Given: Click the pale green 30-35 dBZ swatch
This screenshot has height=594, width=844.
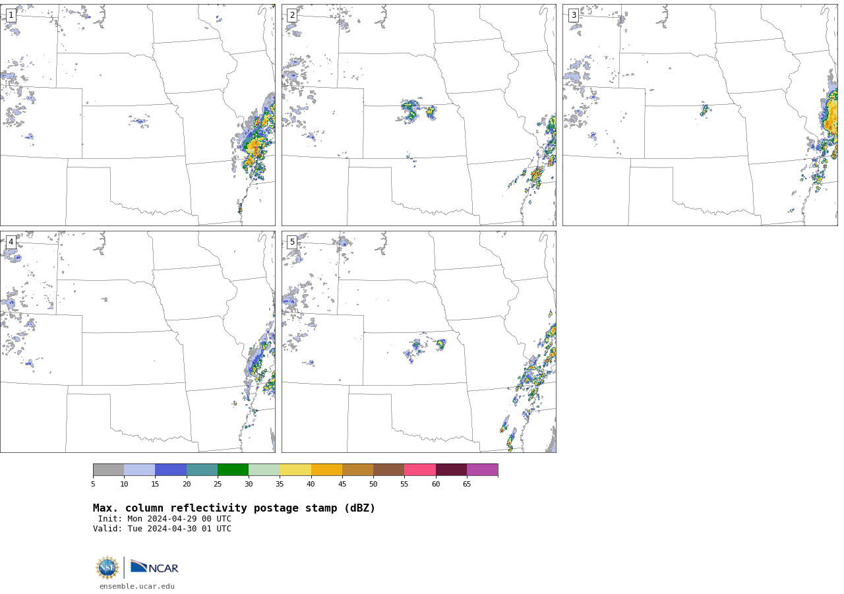Looking at the screenshot, I should click(x=264, y=470).
